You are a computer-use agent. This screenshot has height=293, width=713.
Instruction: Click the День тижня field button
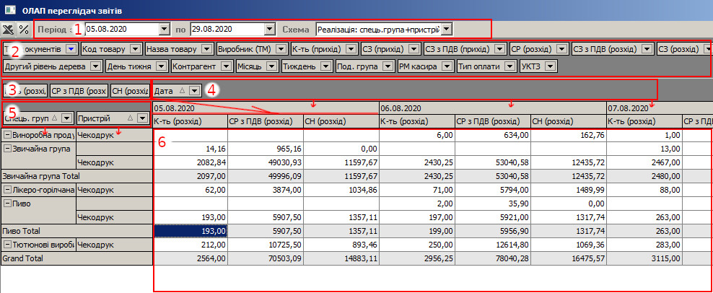tap(130, 66)
